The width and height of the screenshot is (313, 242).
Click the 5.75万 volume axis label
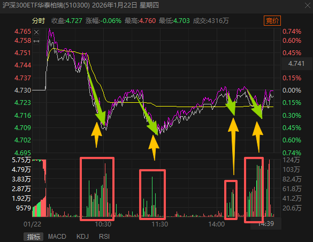tap(21, 160)
